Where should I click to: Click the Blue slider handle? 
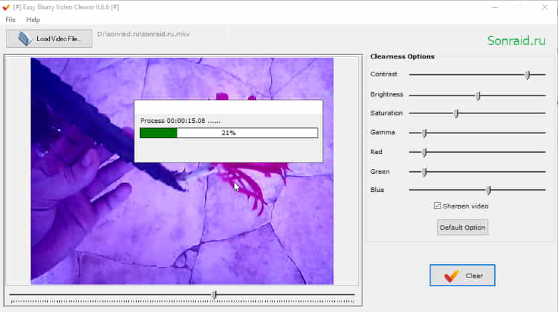489,190
